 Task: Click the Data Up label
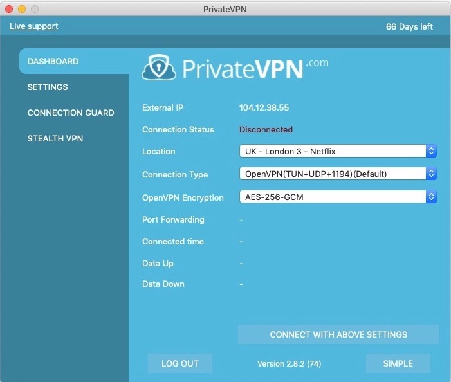click(158, 264)
